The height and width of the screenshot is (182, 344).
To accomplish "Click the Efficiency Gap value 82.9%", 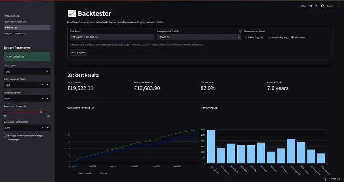I will (208, 88).
